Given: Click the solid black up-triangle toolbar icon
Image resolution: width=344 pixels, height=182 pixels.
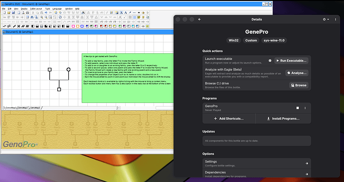Looking at the screenshot, I should pos(139,13).
